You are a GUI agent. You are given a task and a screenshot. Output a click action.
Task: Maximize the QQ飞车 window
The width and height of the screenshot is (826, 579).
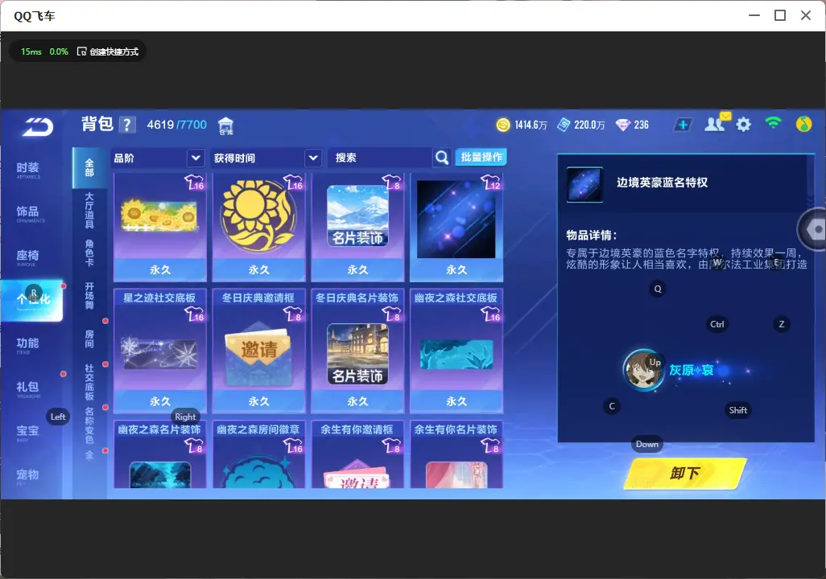coord(780,15)
